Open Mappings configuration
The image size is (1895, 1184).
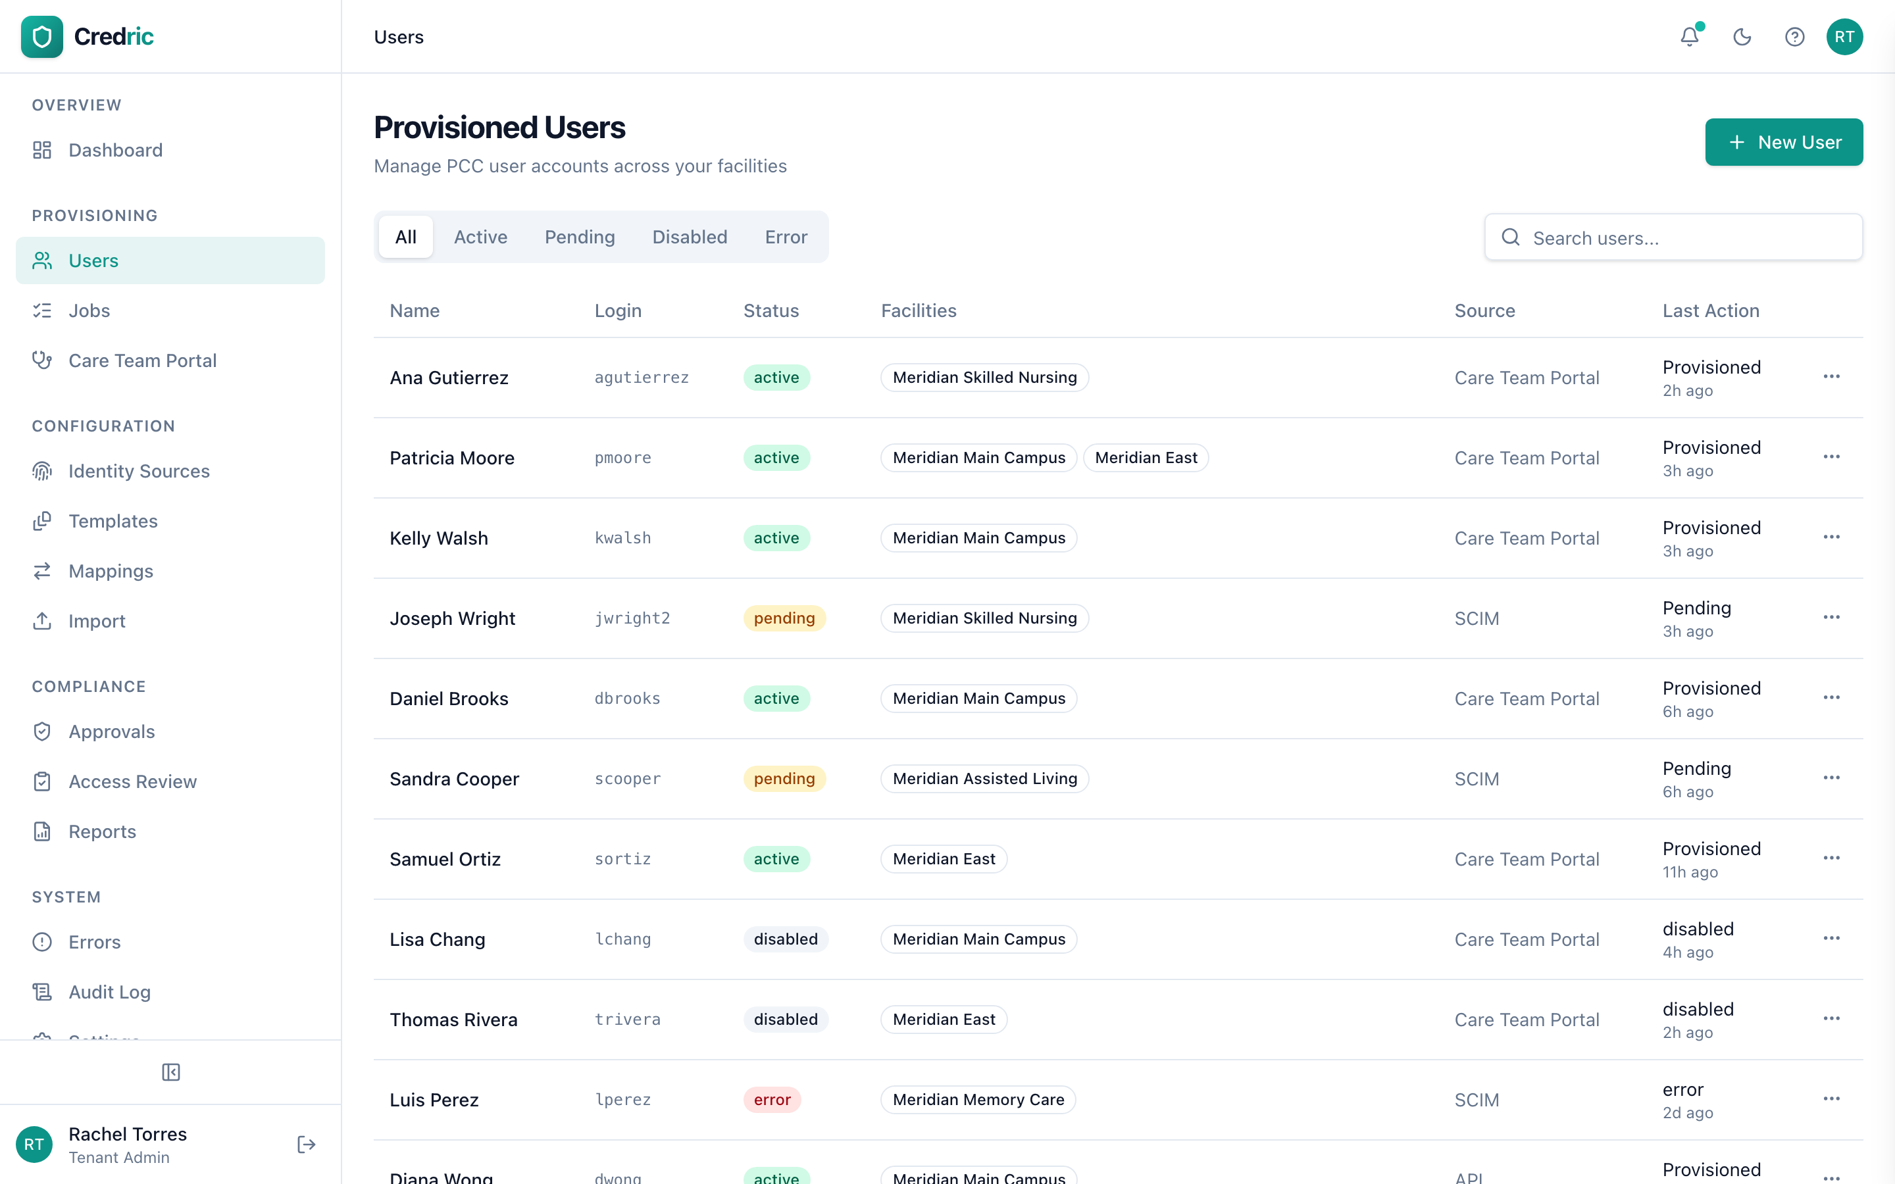[111, 571]
